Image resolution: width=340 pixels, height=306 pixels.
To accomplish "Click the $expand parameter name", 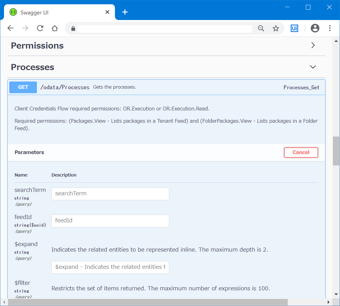I will click(26, 244).
